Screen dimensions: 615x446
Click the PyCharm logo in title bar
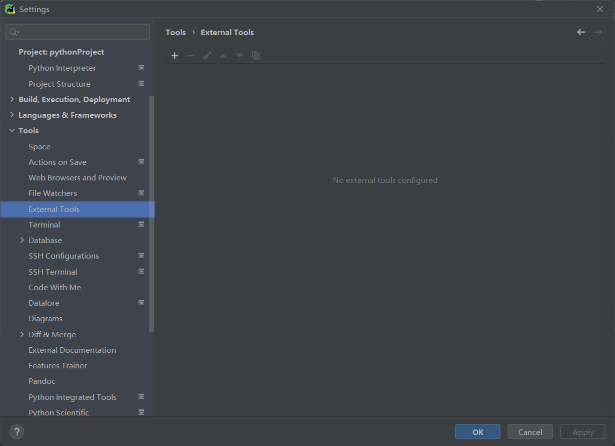10,9
